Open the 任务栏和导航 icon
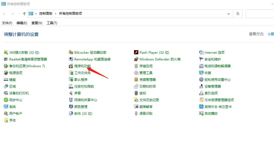The image size is (274, 147). point(71,86)
